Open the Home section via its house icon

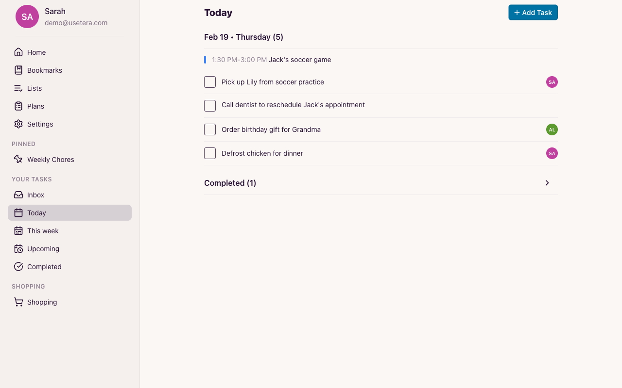[x=18, y=52]
